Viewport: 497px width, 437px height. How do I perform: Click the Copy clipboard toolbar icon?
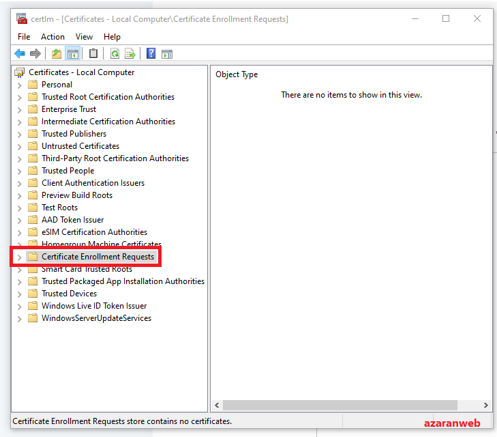point(93,53)
